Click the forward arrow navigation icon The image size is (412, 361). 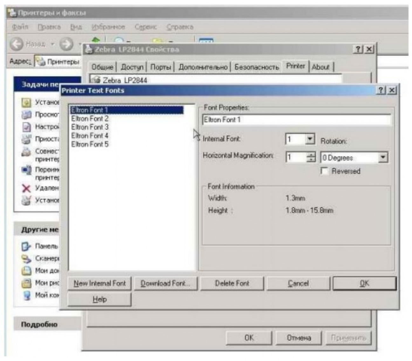(x=66, y=44)
